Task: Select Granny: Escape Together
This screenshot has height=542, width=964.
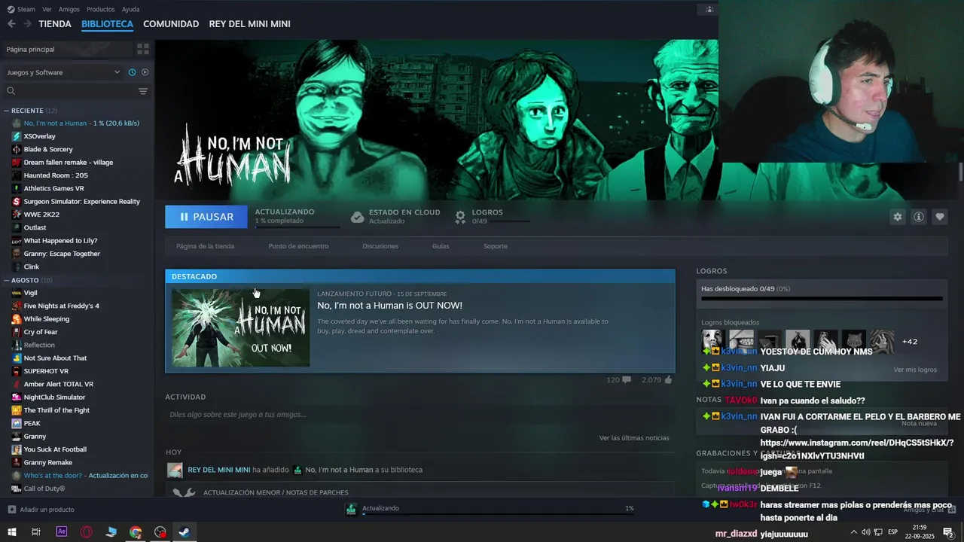Action: point(62,254)
